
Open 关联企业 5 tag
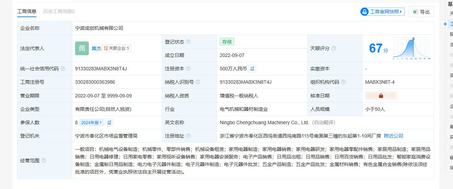click(116, 48)
